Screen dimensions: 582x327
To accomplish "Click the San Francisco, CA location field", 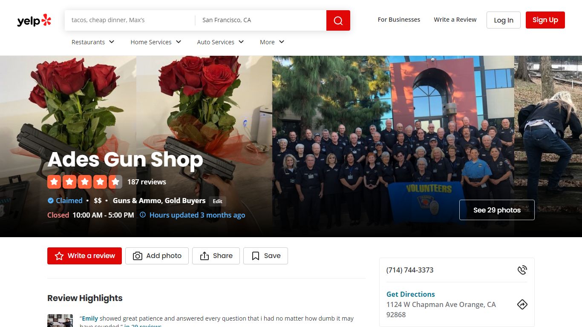I will (261, 20).
